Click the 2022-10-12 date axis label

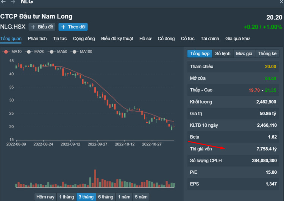coord(125,144)
